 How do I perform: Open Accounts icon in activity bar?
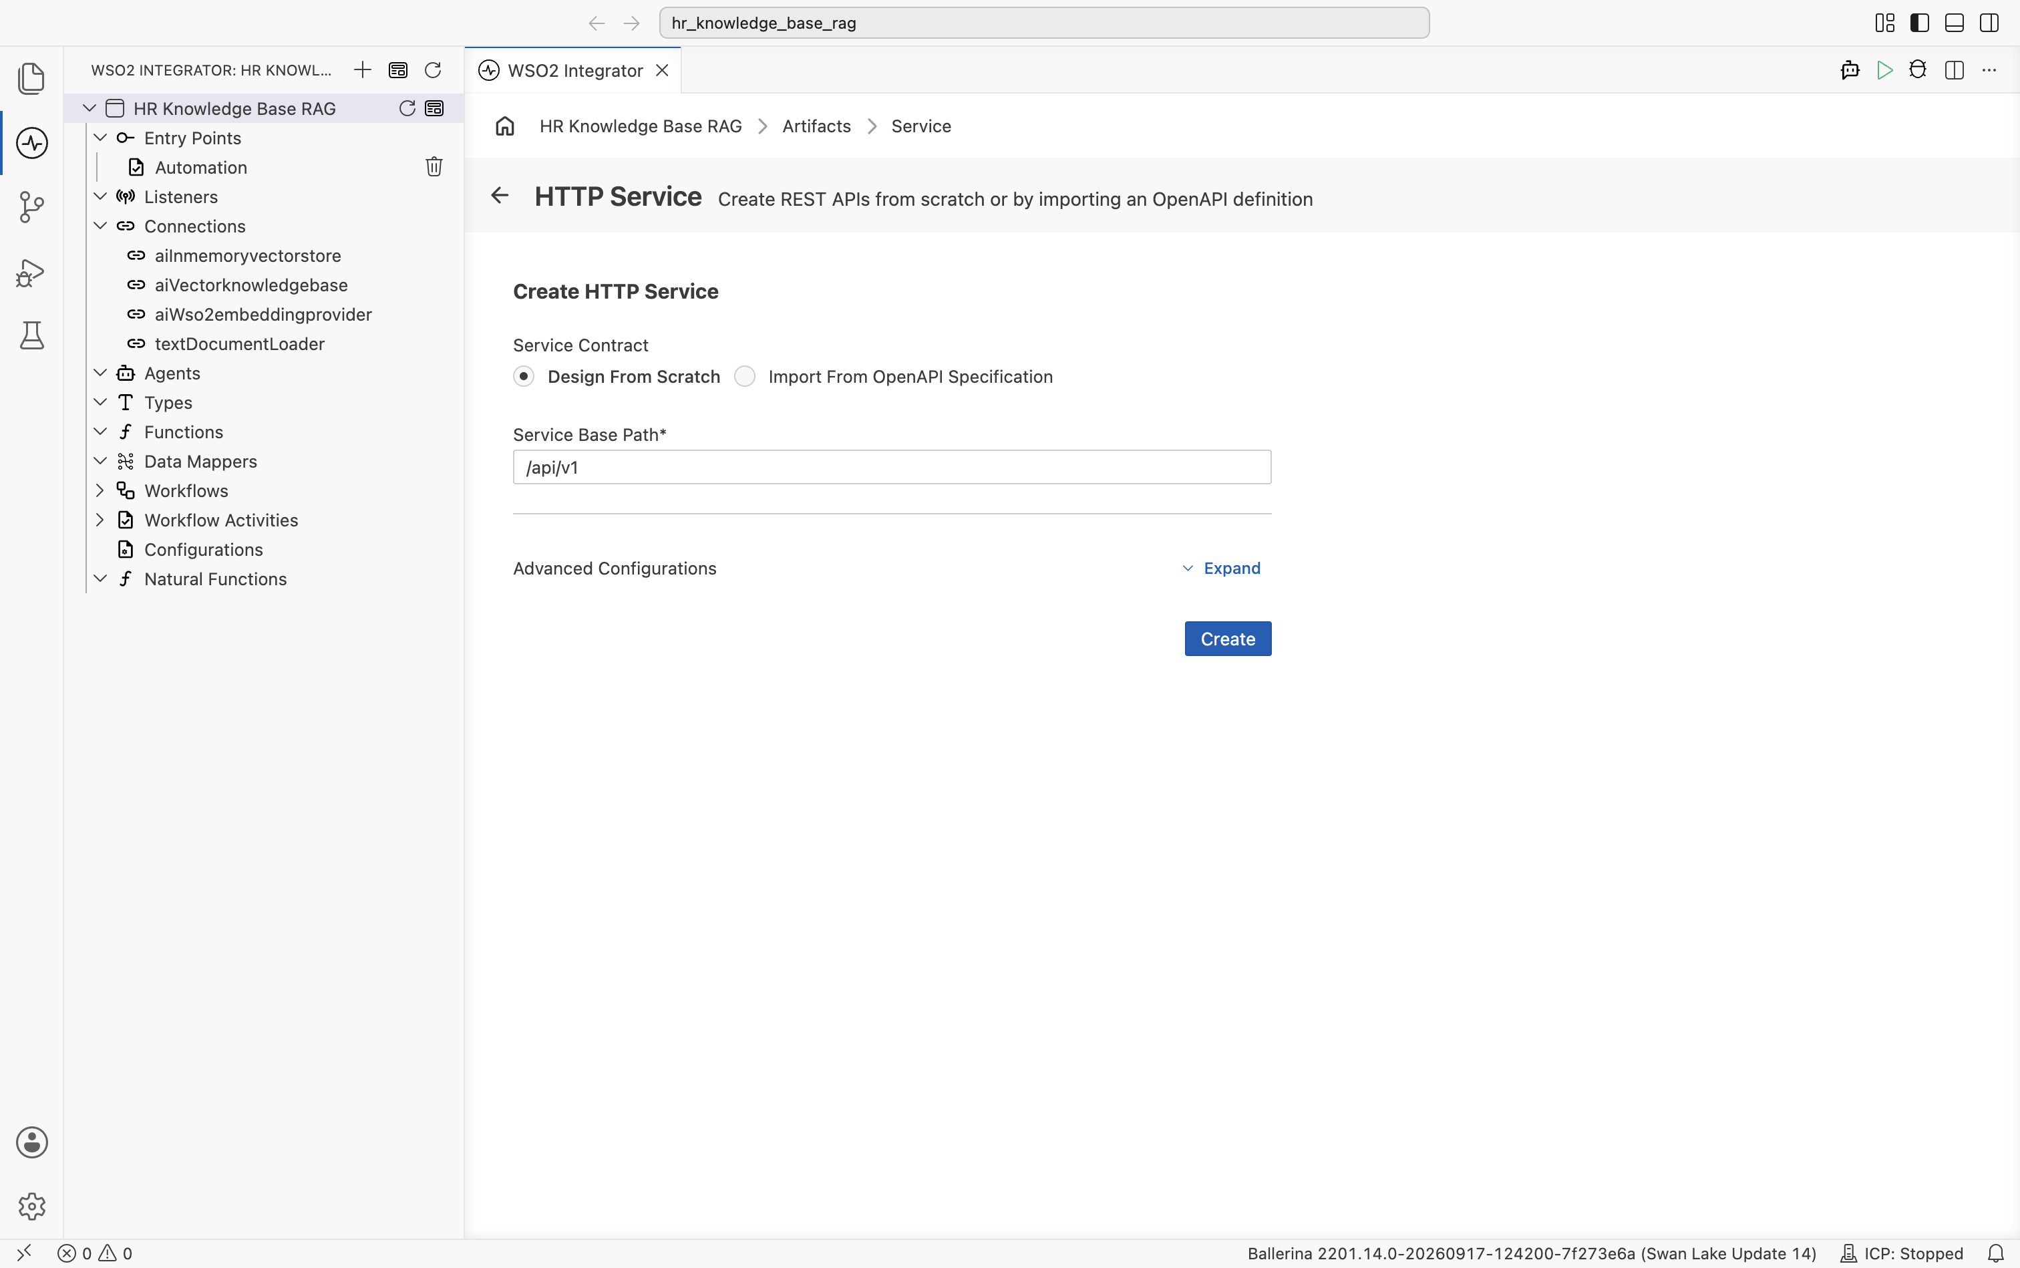coord(31,1142)
